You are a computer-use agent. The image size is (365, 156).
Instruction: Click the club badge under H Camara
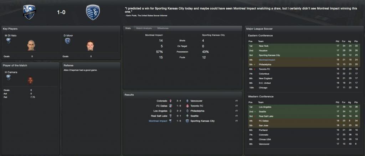pyautogui.click(x=8, y=77)
